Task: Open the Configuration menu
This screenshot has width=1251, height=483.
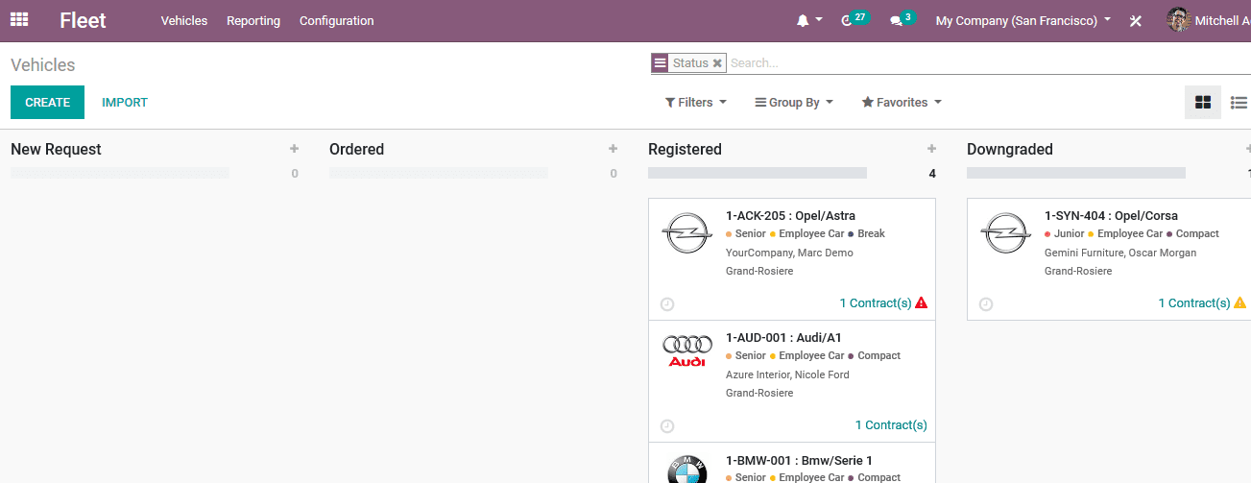Action: (337, 20)
